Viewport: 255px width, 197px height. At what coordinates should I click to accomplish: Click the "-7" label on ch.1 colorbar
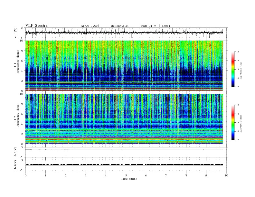pyautogui.click(x=238, y=87)
